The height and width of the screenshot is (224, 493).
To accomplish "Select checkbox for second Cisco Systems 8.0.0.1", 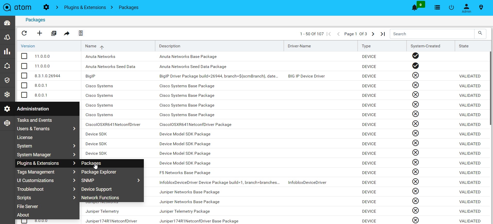I will point(24,95).
